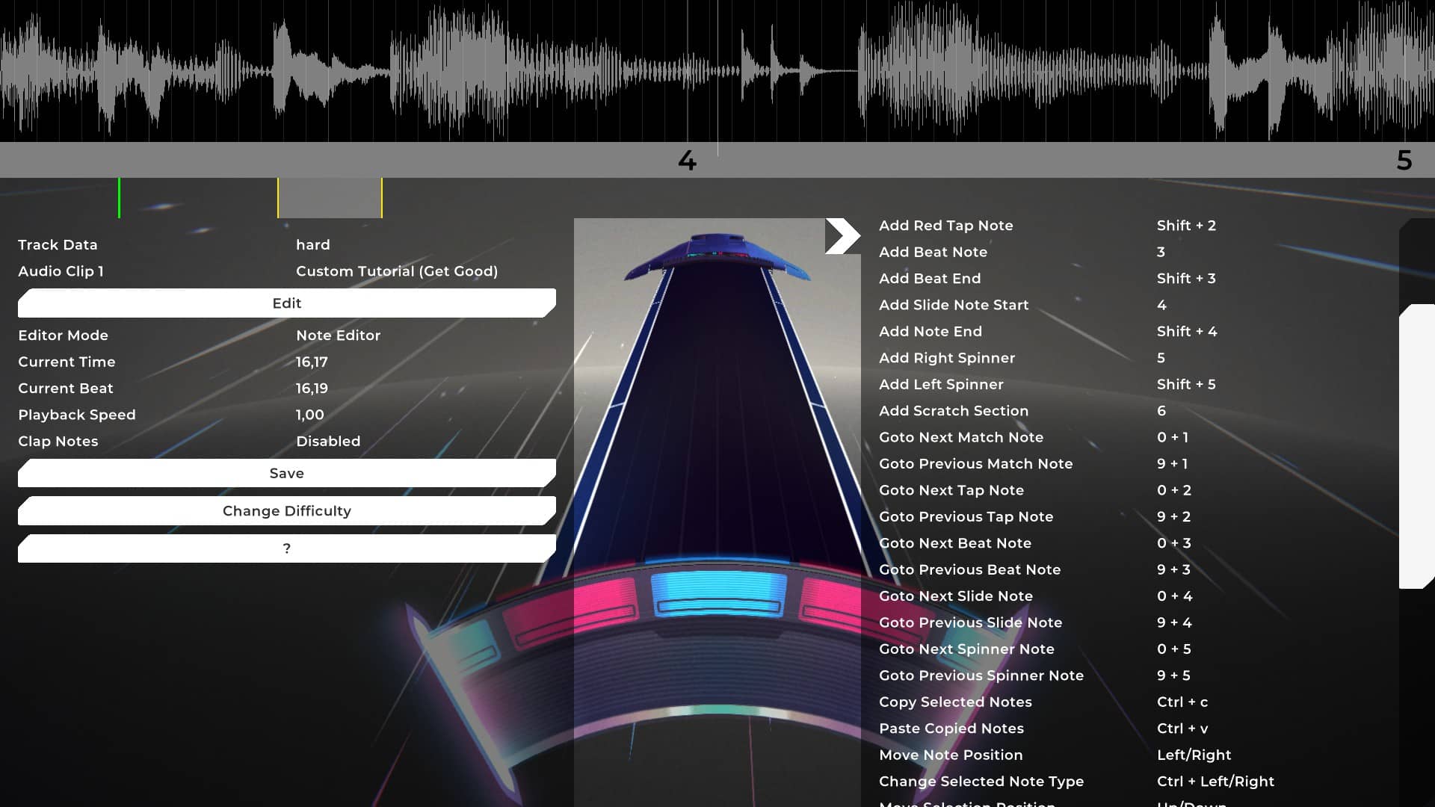Select 'Goto Next Match Note' entry

point(961,437)
